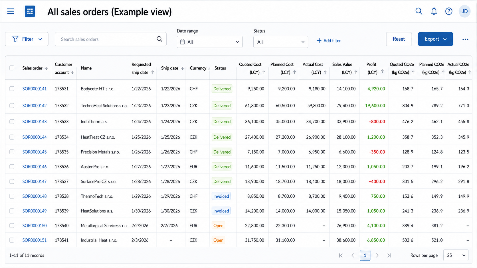
Task: Open the three-dot more options menu
Action: click(465, 39)
